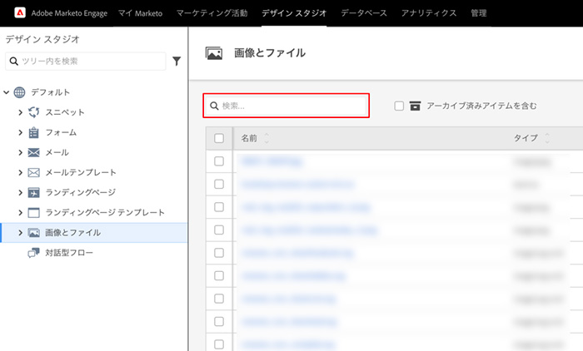This screenshot has width=583, height=351.
Task: Click the ランディングページ icon in tree
Action: pos(34,192)
